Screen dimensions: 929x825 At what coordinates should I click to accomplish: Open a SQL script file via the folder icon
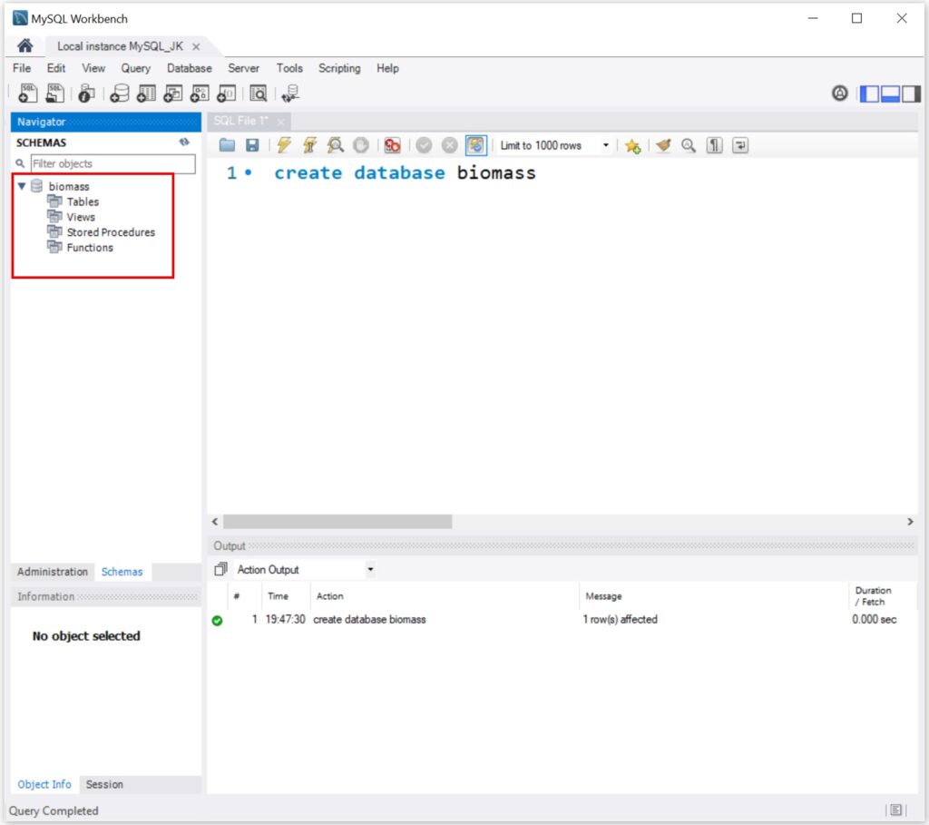click(228, 145)
